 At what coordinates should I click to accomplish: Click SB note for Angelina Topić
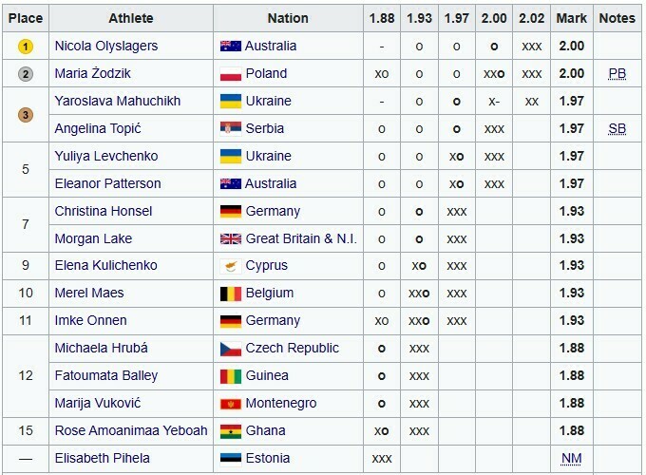tap(617, 129)
